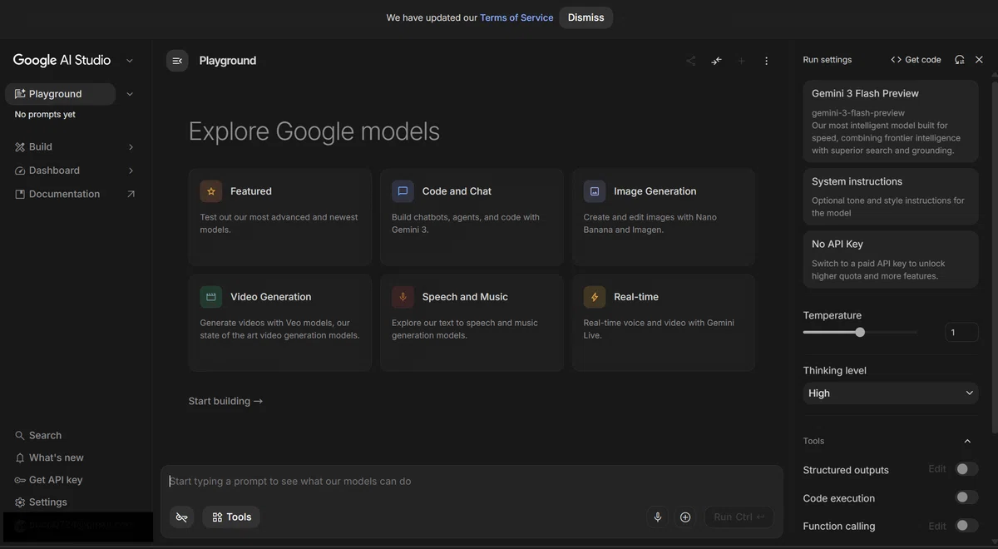Open the Real-time card

coord(664,323)
